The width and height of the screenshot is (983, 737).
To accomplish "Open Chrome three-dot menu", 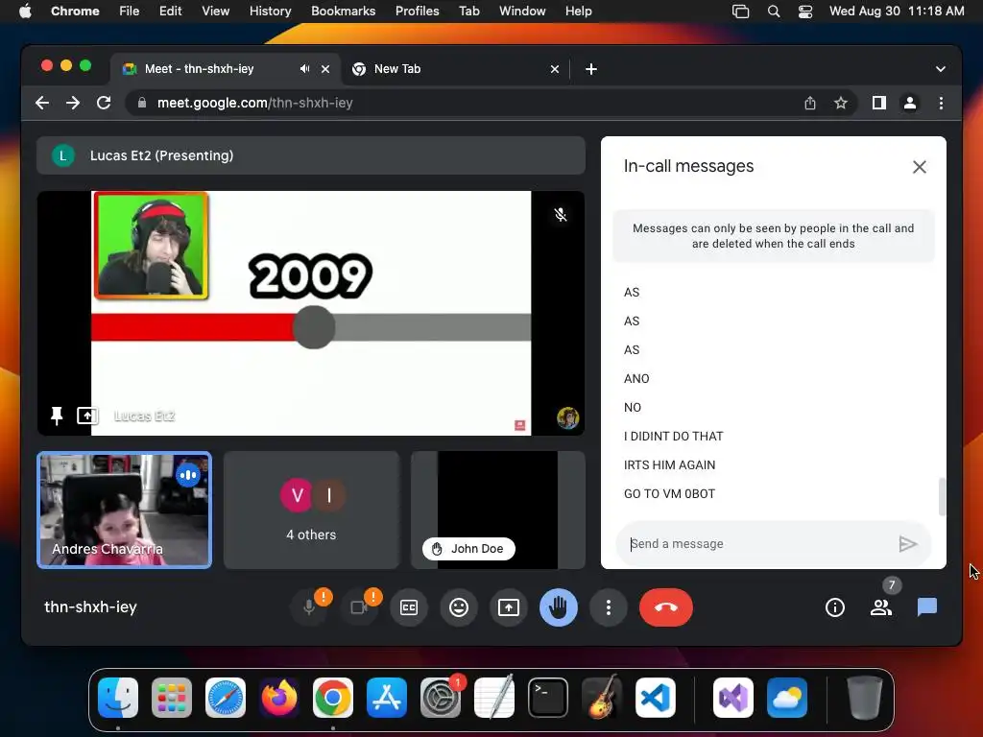I will (x=941, y=103).
